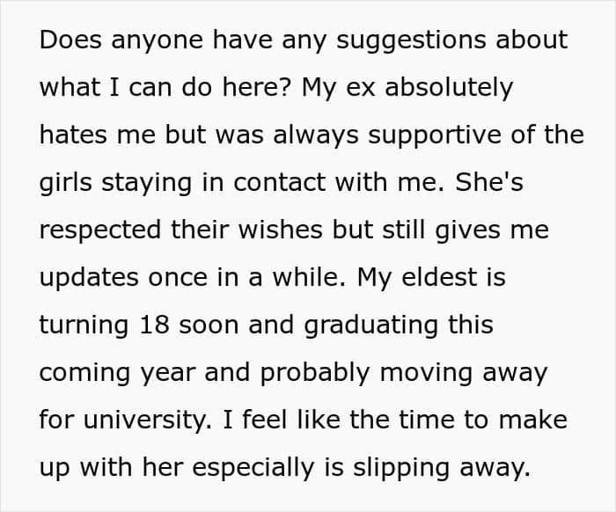Click the word 'absolutely' in second line

tap(449, 88)
